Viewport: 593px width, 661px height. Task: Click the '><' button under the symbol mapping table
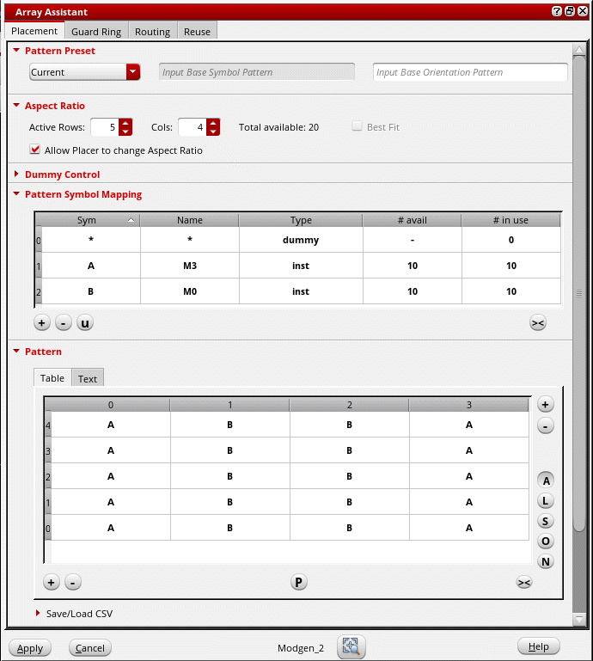coord(537,323)
